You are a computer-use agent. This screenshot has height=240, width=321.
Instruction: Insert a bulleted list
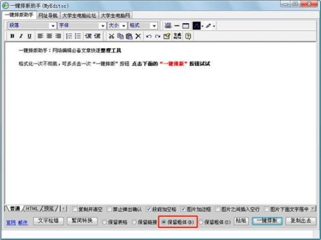78,36
